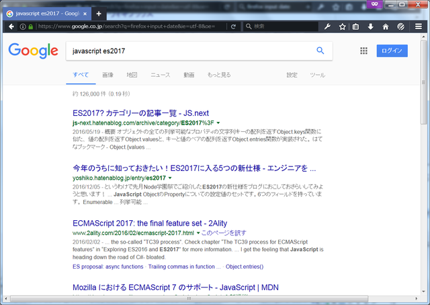Open Object.entries() sitelink

coord(245,267)
